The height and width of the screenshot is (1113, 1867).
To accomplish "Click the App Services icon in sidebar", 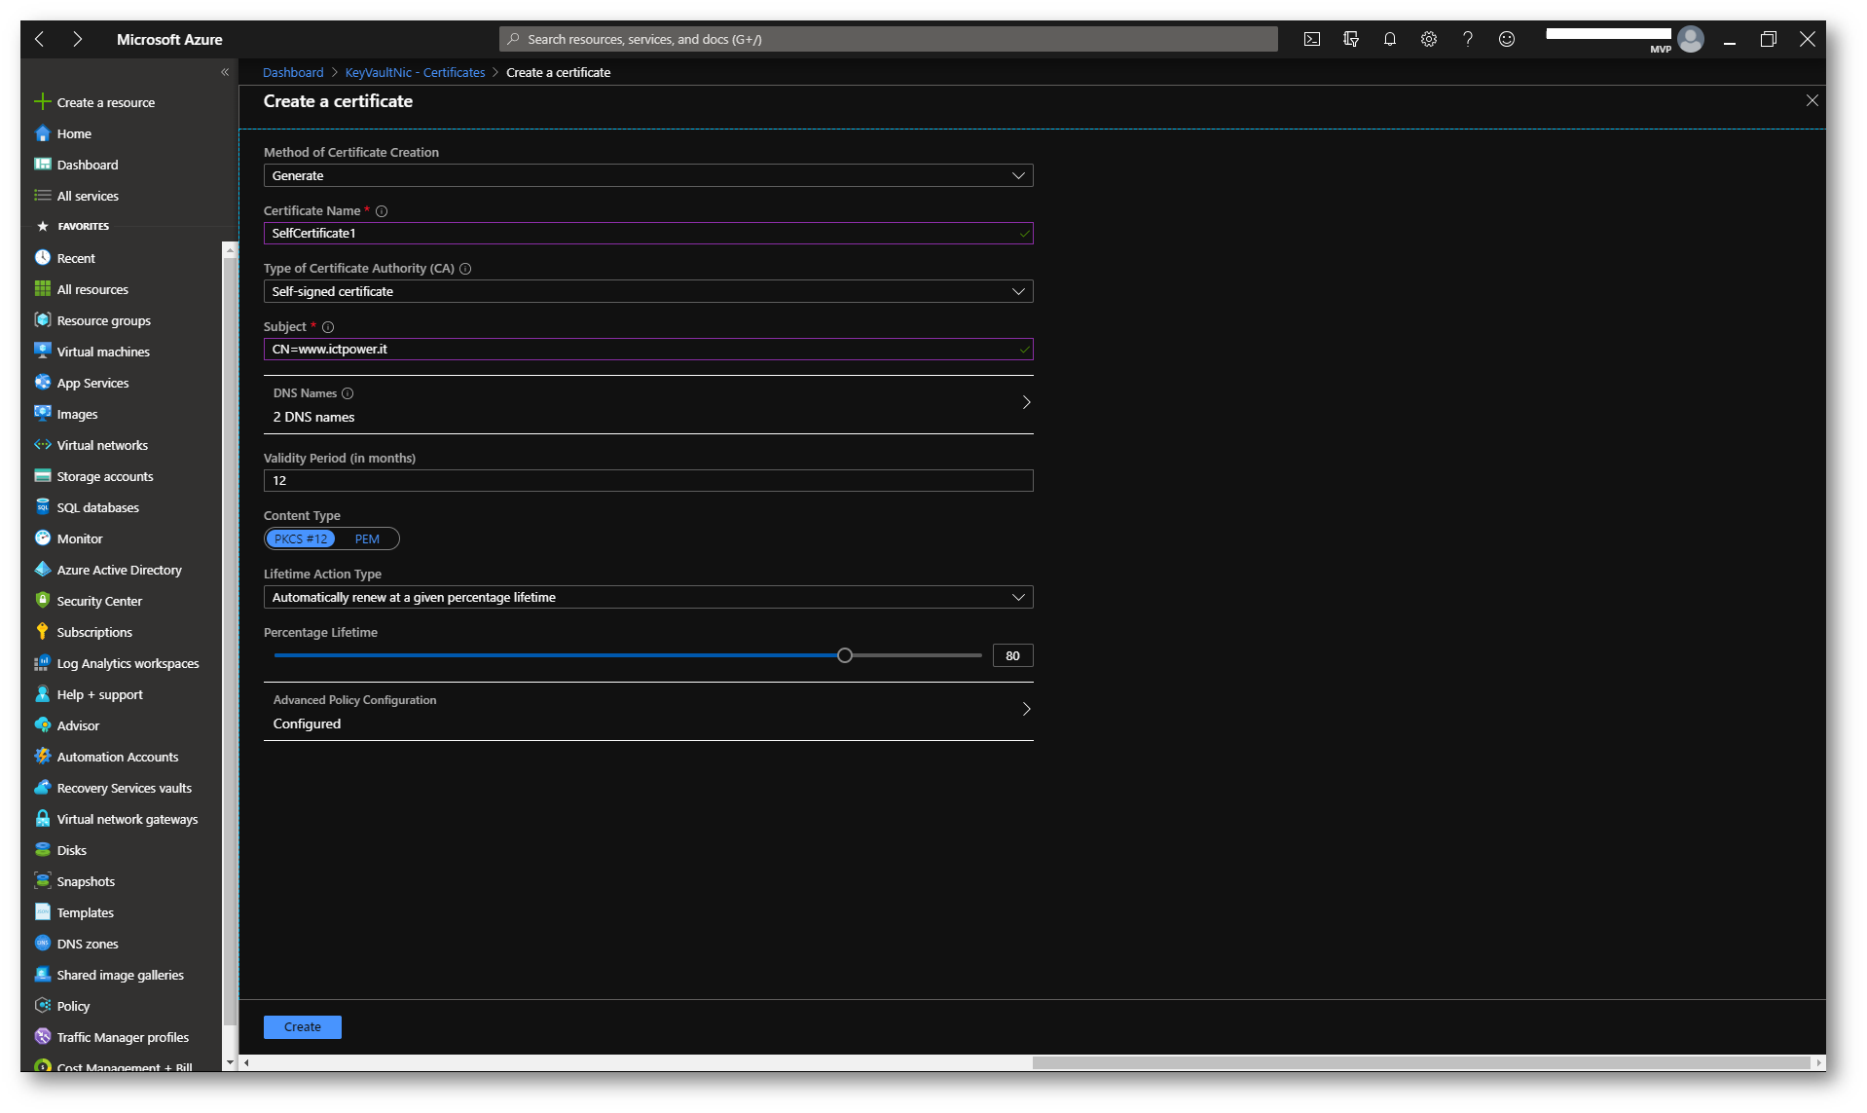I will [43, 382].
